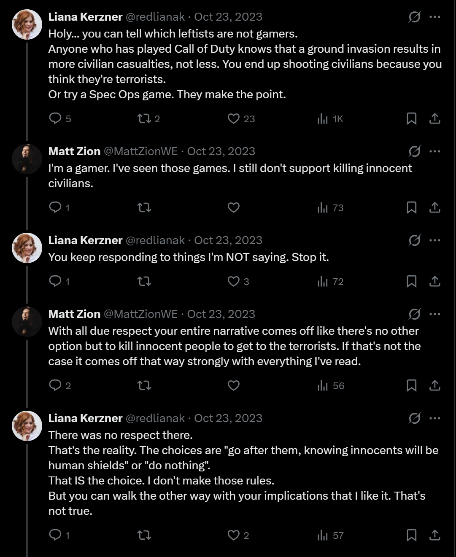Open Matt Zion's avatar on gamer tweet
The image size is (456, 557).
pyautogui.click(x=27, y=159)
